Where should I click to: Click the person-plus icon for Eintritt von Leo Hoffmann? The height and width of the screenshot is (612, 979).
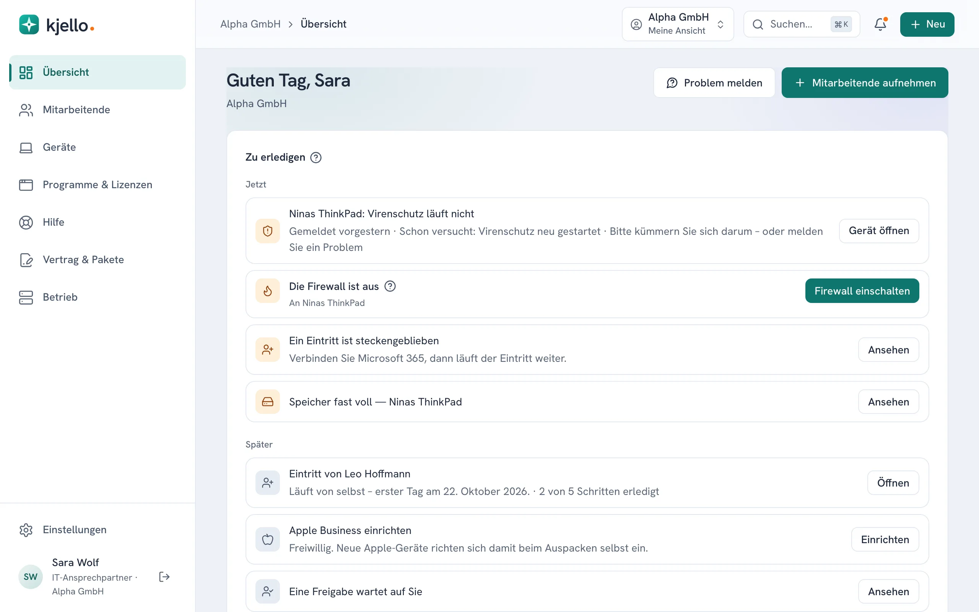point(267,482)
